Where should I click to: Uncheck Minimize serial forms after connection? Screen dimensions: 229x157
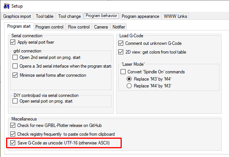(15, 75)
